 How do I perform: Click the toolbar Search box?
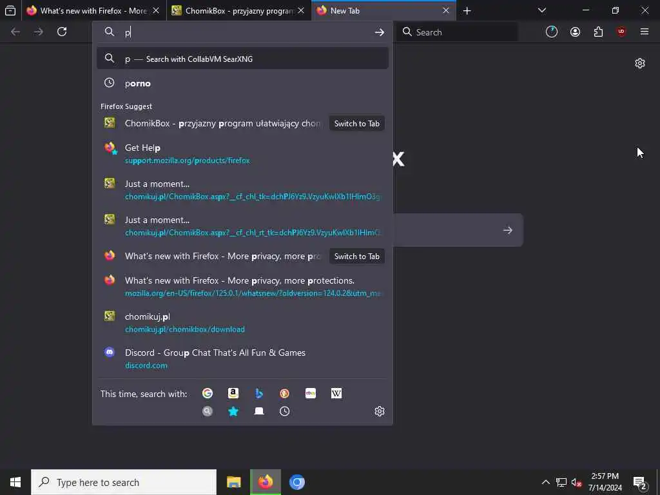coord(457,32)
